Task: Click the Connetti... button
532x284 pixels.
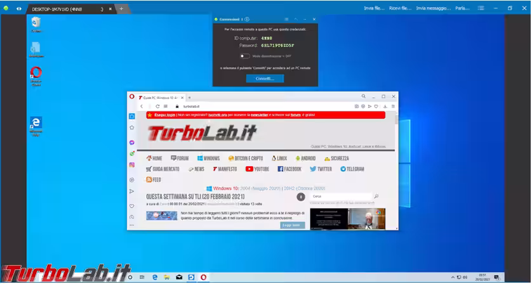Action: pyautogui.click(x=265, y=79)
